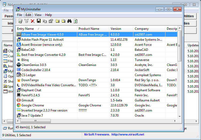Screen dimensions: 201x140
Task: Click the copy selected items icon
Action: pos(45,21)
